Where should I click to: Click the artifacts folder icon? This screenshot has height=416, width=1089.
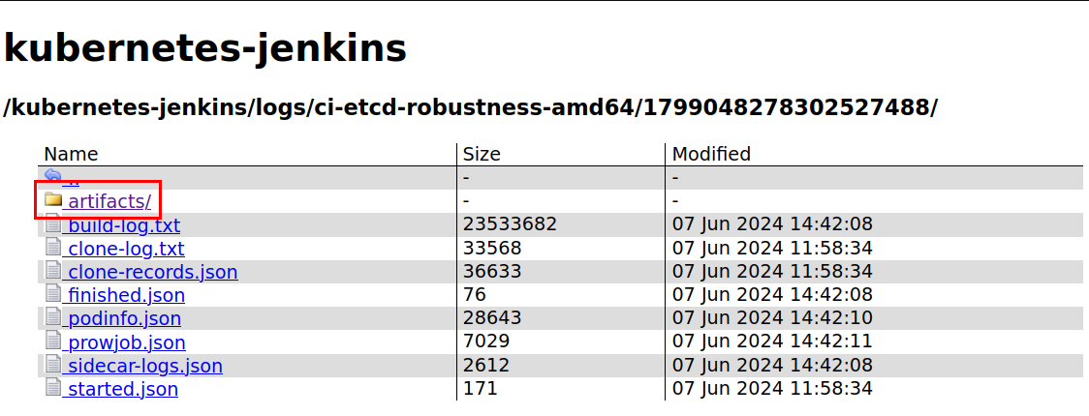[52, 200]
